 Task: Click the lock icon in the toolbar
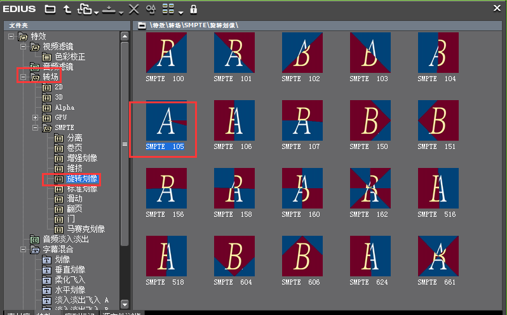pyautogui.click(x=194, y=9)
